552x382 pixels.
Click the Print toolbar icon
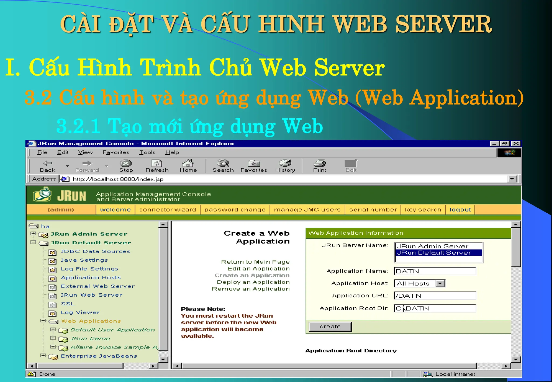(320, 163)
